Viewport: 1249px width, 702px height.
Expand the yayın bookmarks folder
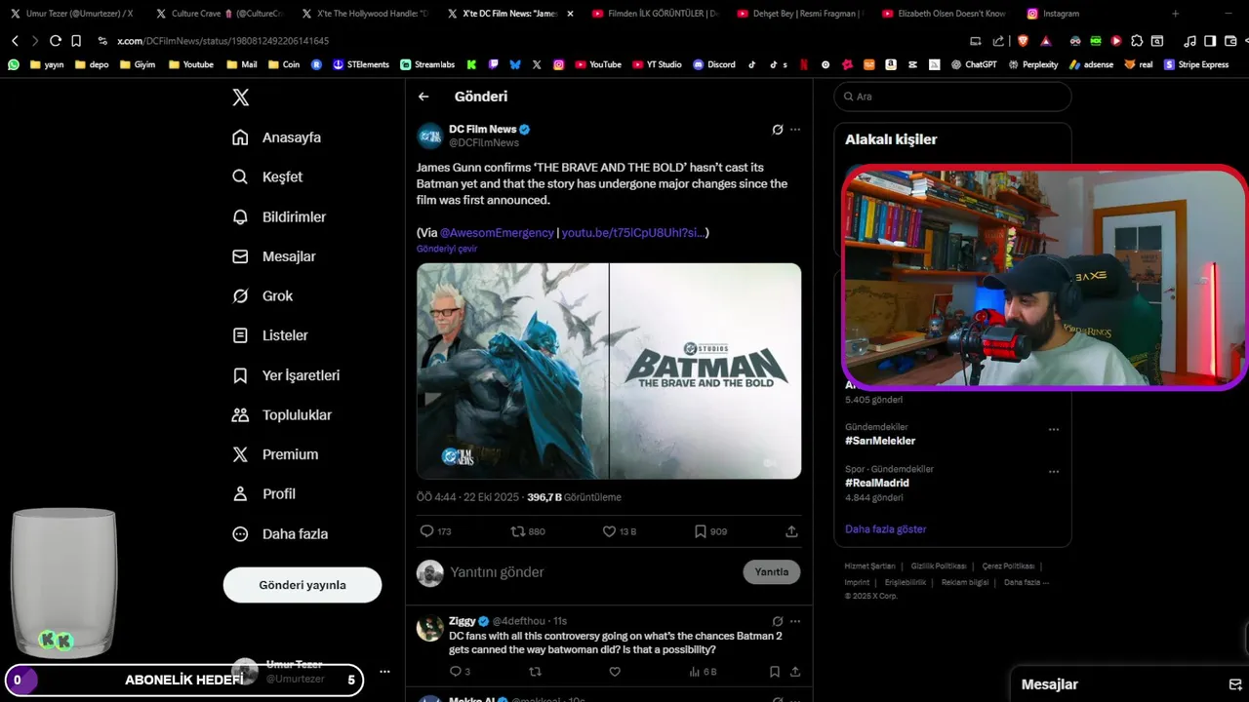(47, 64)
